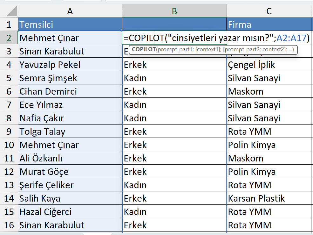313x235 pixels.
Task: Select the cell containing Tolga Talay
Action: tap(70, 132)
